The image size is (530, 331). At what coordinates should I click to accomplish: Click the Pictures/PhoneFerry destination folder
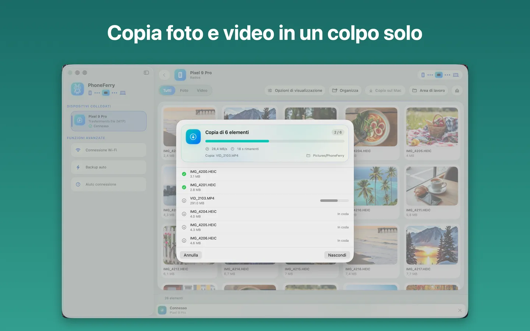(325, 156)
